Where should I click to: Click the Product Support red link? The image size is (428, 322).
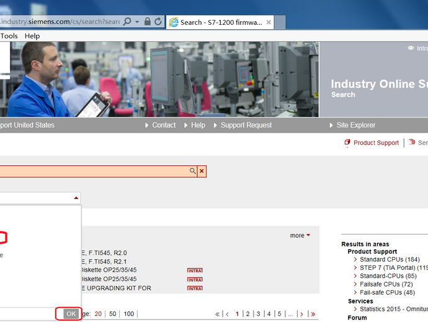click(376, 143)
